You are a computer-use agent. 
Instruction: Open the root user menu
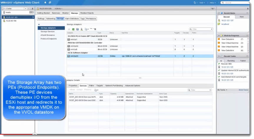click(x=202, y=3)
